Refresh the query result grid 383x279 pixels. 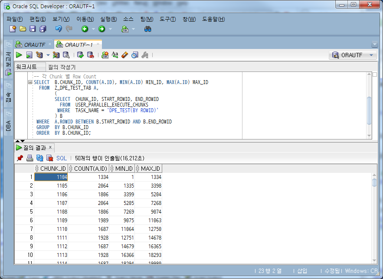tap(39, 158)
